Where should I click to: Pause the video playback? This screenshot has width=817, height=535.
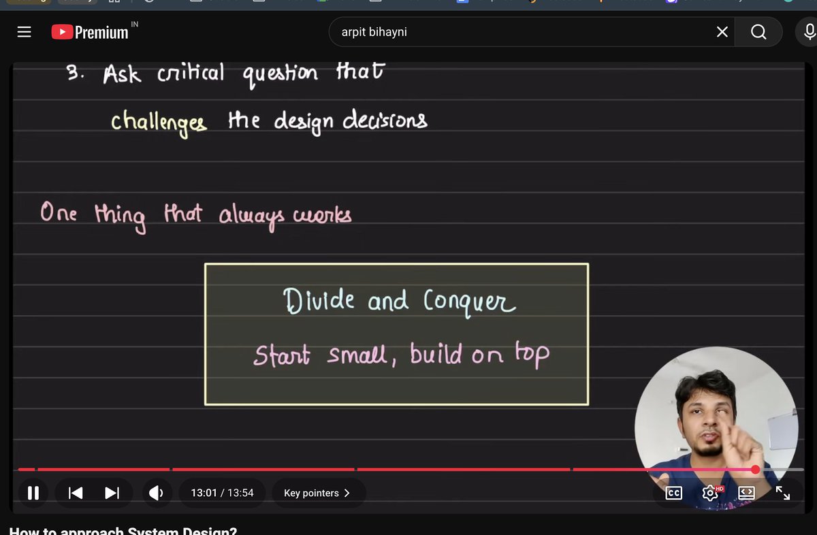tap(33, 493)
